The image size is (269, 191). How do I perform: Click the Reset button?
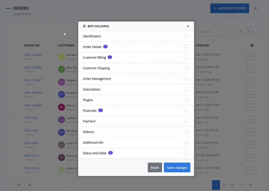tap(155, 168)
